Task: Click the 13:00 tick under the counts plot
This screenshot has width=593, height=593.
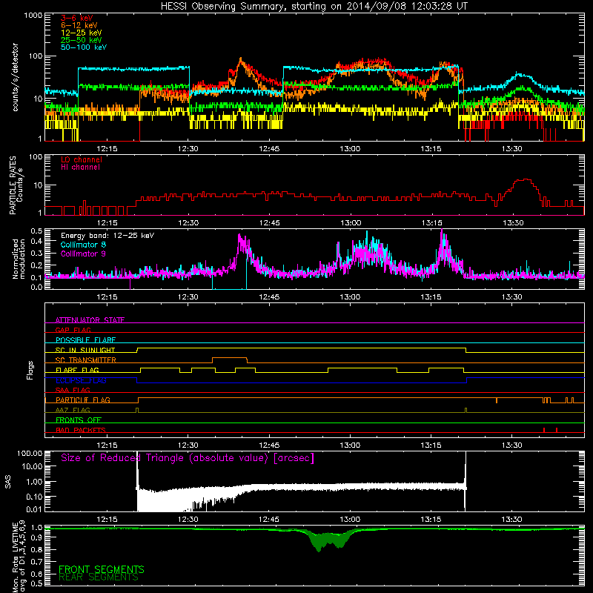Action: [350, 149]
